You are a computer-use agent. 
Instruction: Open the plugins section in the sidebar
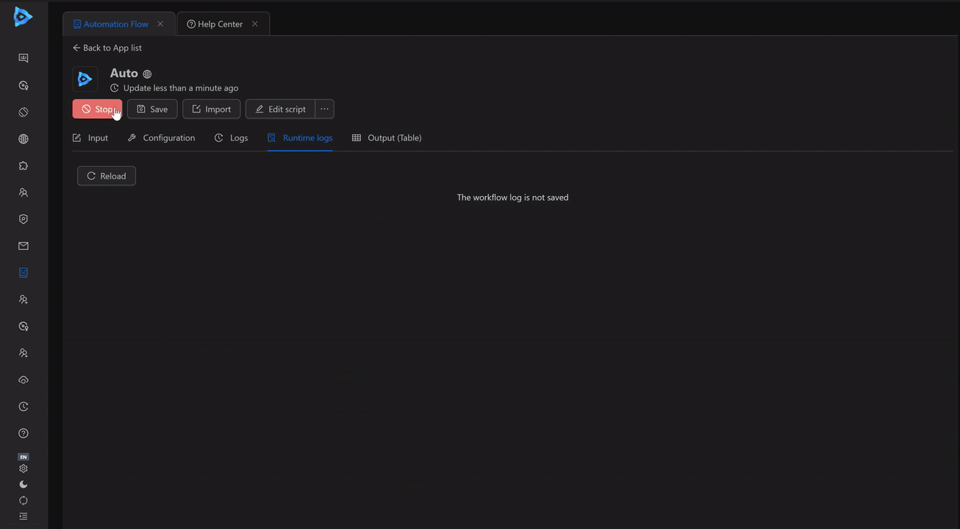[x=23, y=165]
